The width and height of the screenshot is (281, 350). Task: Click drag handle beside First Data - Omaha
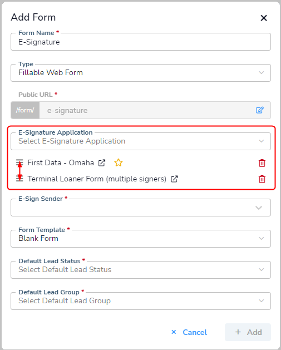[x=19, y=162]
